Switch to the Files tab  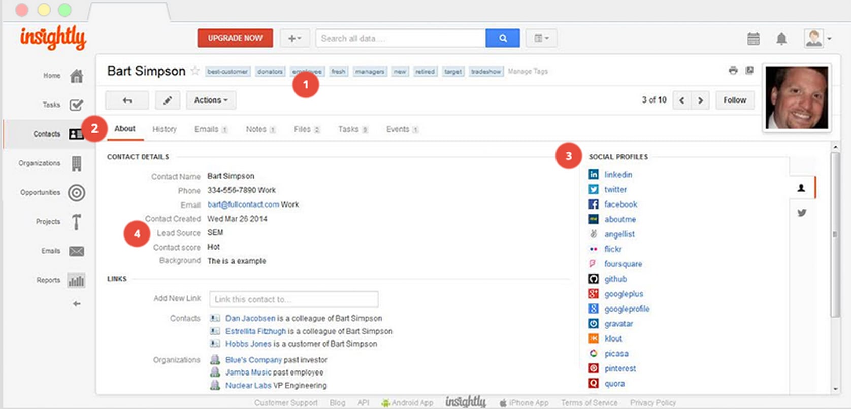tap(307, 129)
